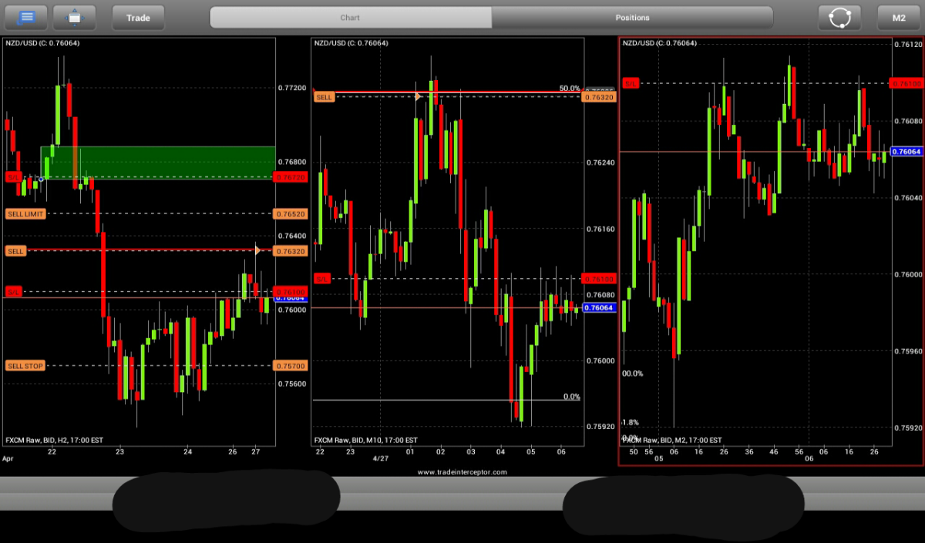Viewport: 925px width, 543px height.
Task: Switch to the Chart tab
Action: click(351, 17)
